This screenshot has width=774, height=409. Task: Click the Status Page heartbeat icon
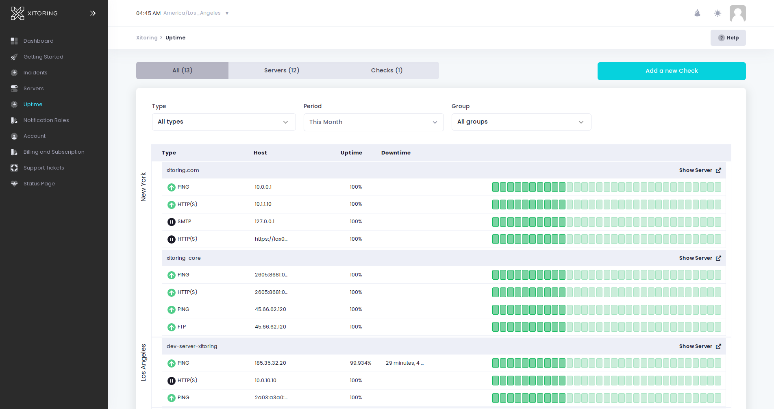pyautogui.click(x=14, y=184)
